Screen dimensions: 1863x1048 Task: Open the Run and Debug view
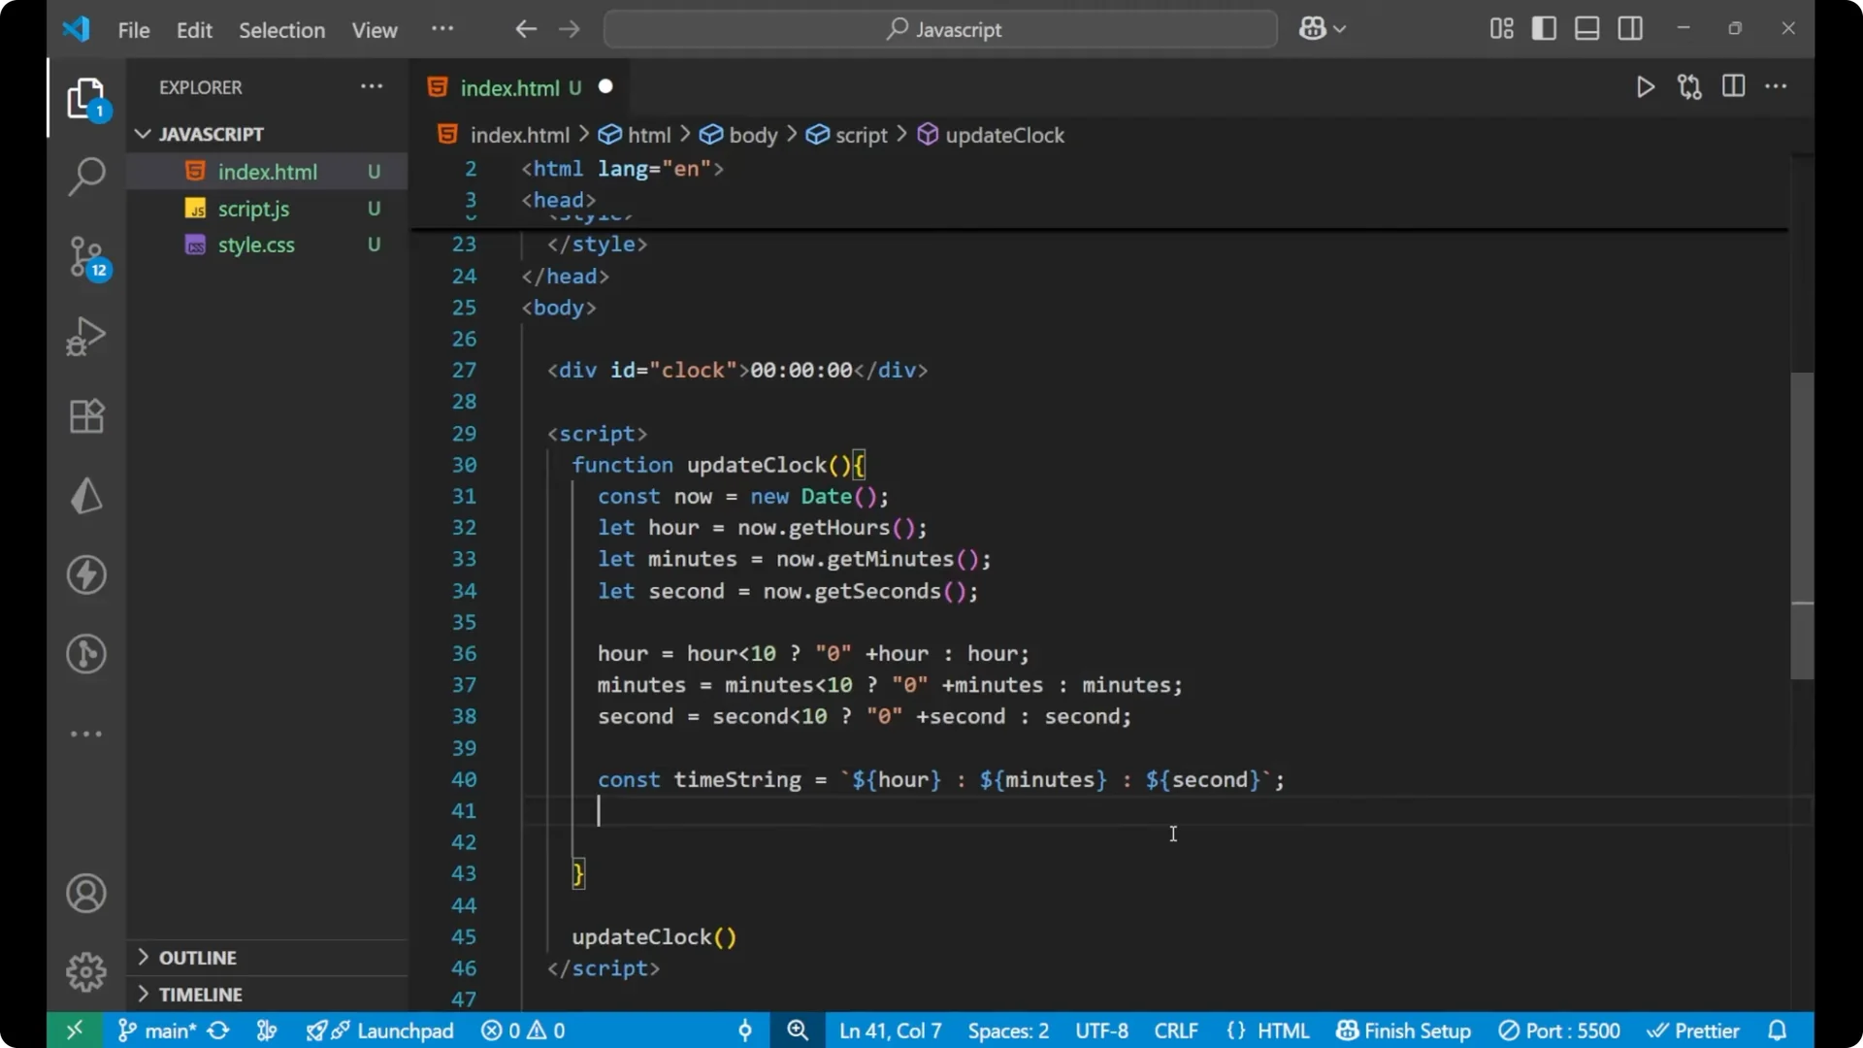click(x=86, y=337)
